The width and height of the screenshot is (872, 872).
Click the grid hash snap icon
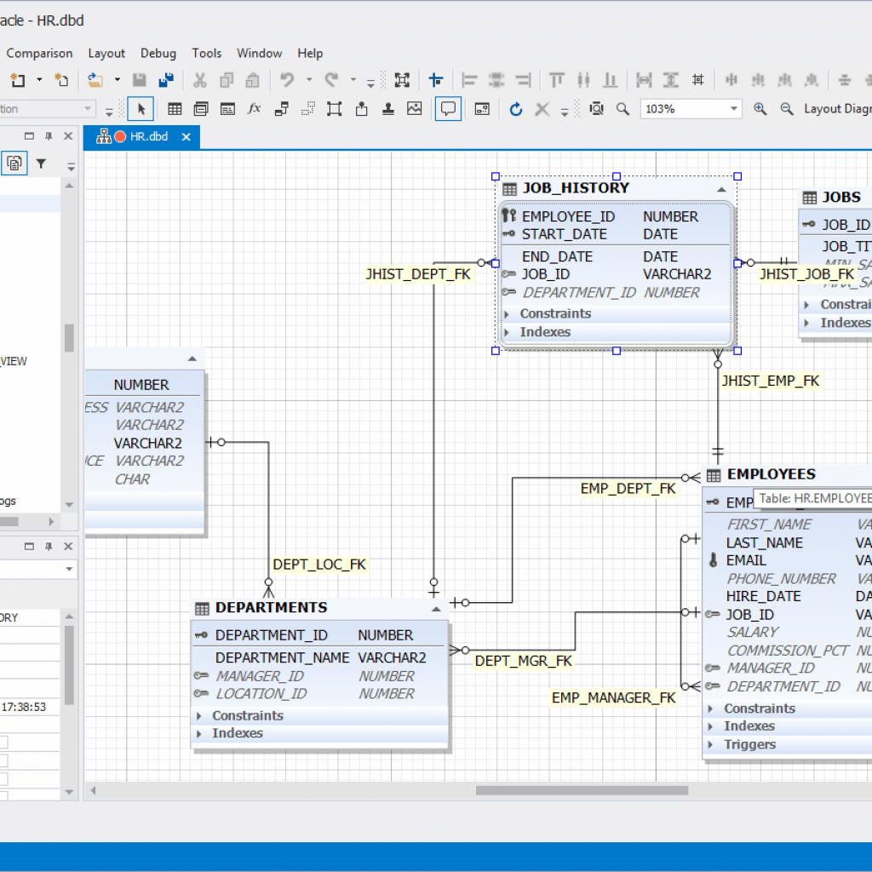pos(698,80)
